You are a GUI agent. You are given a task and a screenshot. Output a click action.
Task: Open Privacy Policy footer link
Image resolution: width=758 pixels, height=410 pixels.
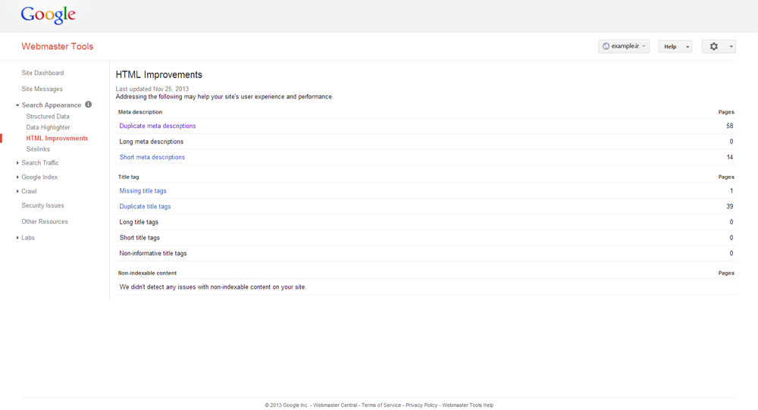click(x=421, y=405)
